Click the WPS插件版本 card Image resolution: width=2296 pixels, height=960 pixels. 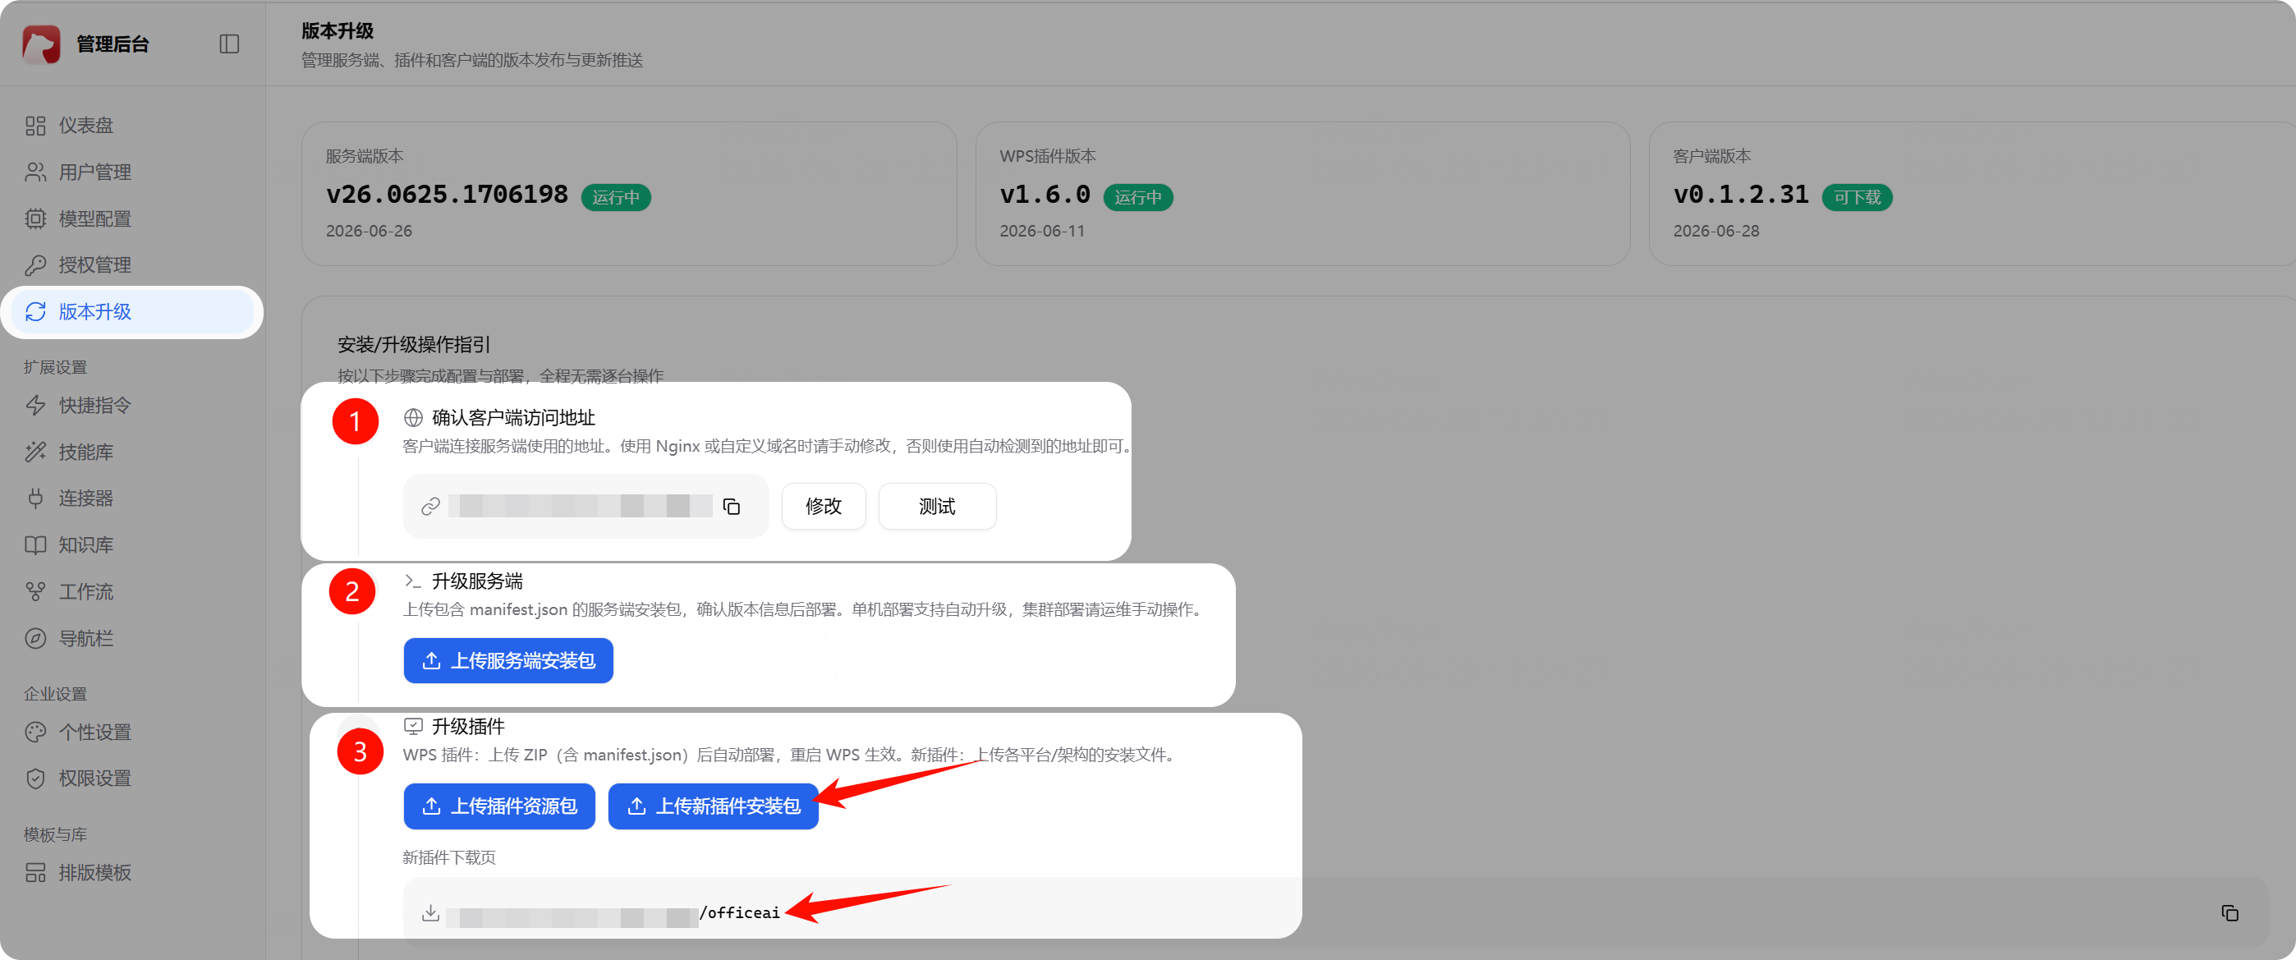(x=1303, y=194)
